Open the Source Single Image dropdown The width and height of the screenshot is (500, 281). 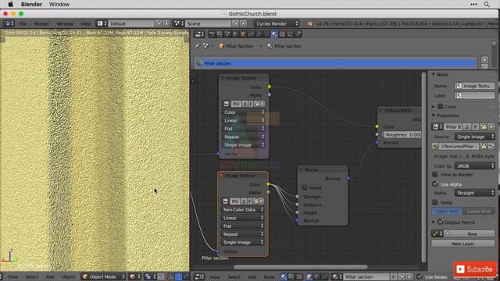click(x=474, y=137)
